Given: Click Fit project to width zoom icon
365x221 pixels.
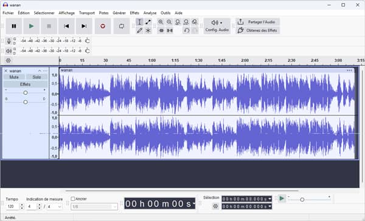Looking at the screenshot, I should coord(186,22).
